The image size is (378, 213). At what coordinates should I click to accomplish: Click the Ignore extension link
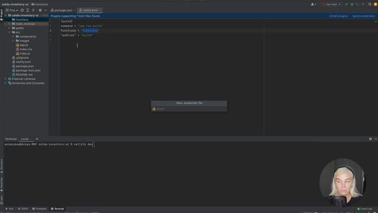click(364, 16)
